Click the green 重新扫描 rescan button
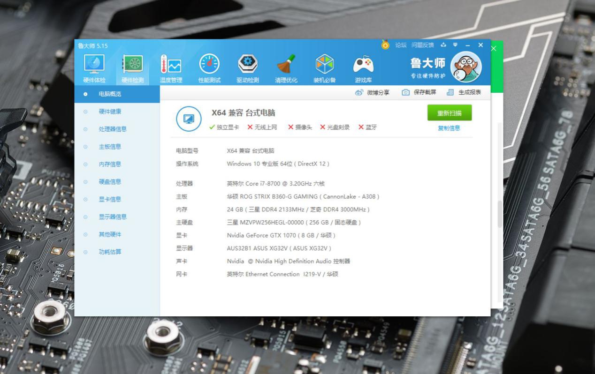The height and width of the screenshot is (374, 595). 450,113
